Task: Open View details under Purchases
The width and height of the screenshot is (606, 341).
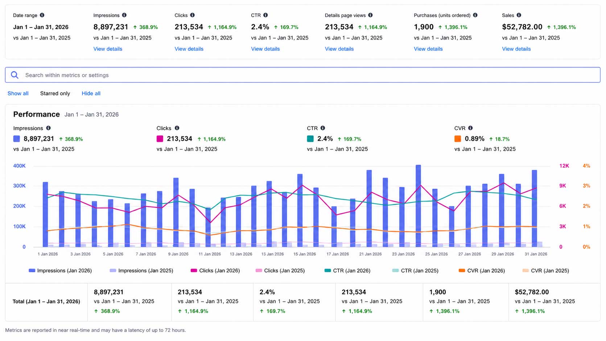Action: click(428, 49)
